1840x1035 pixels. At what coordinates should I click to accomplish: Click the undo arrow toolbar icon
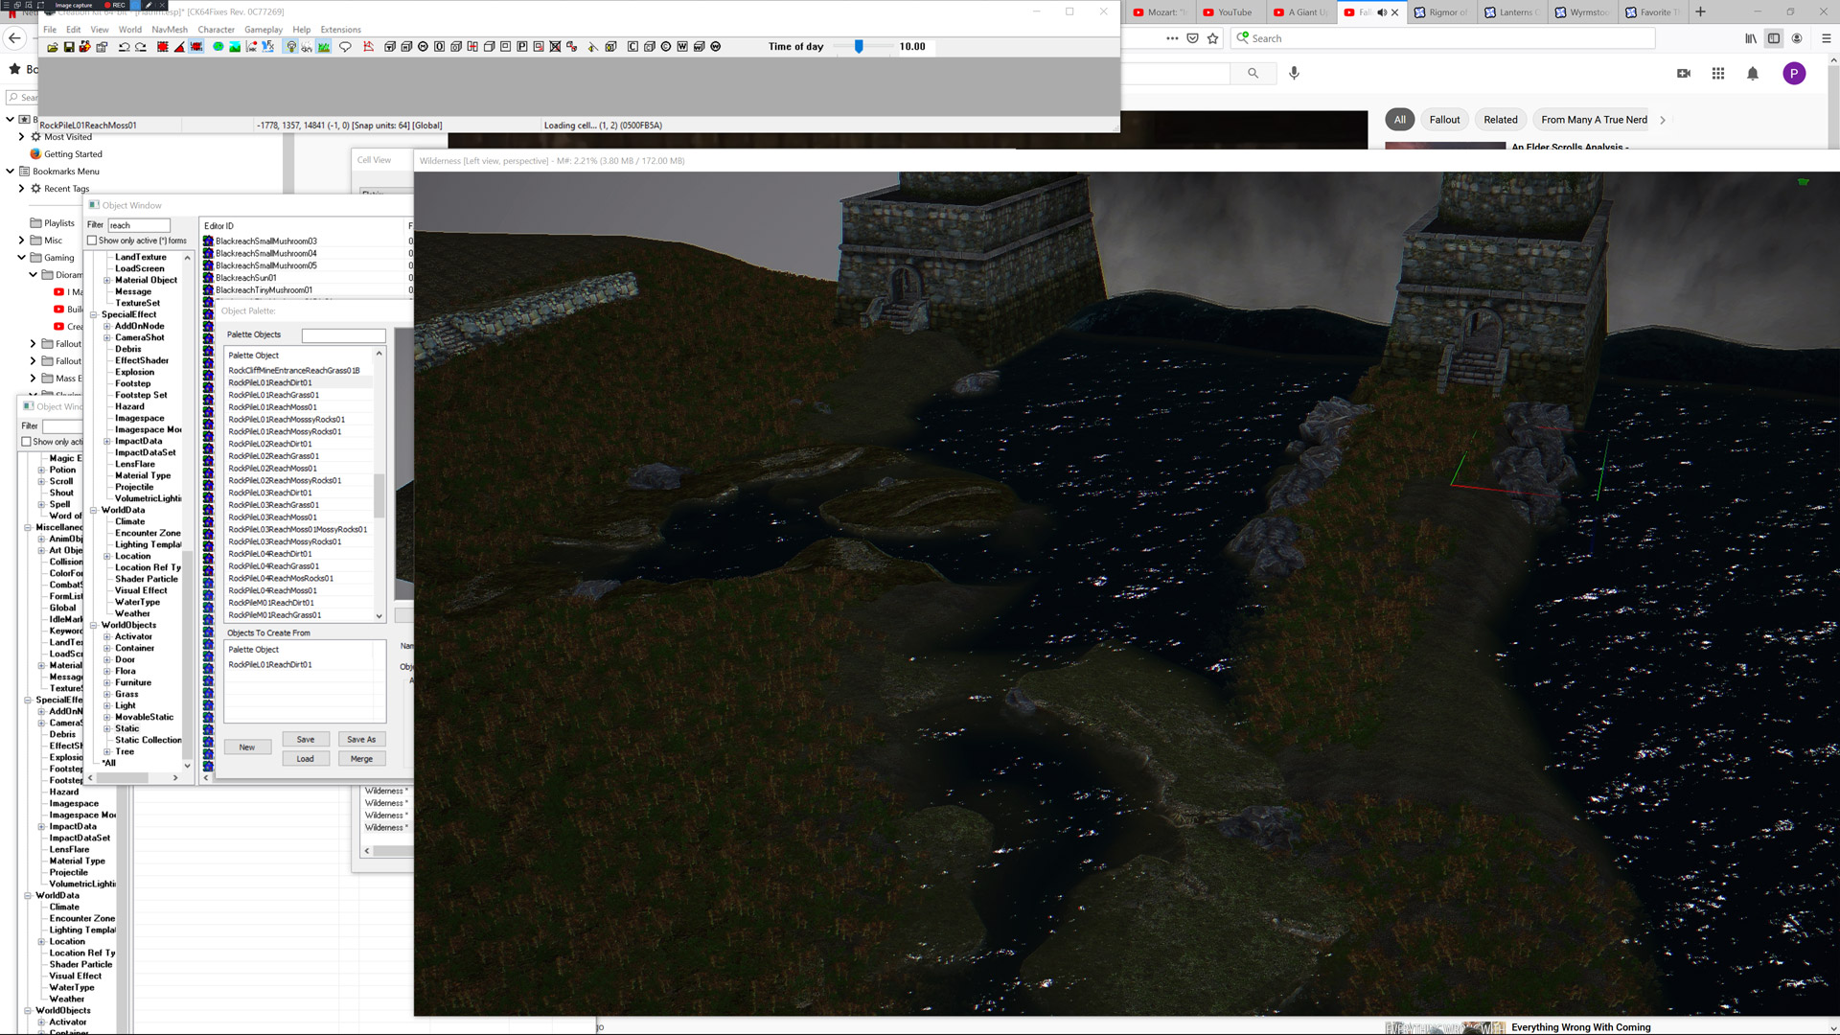pyautogui.click(x=124, y=47)
